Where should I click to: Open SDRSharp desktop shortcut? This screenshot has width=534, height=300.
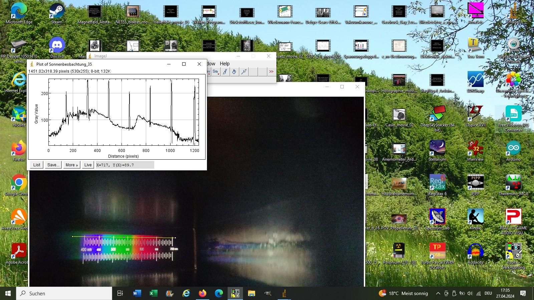coord(475,82)
